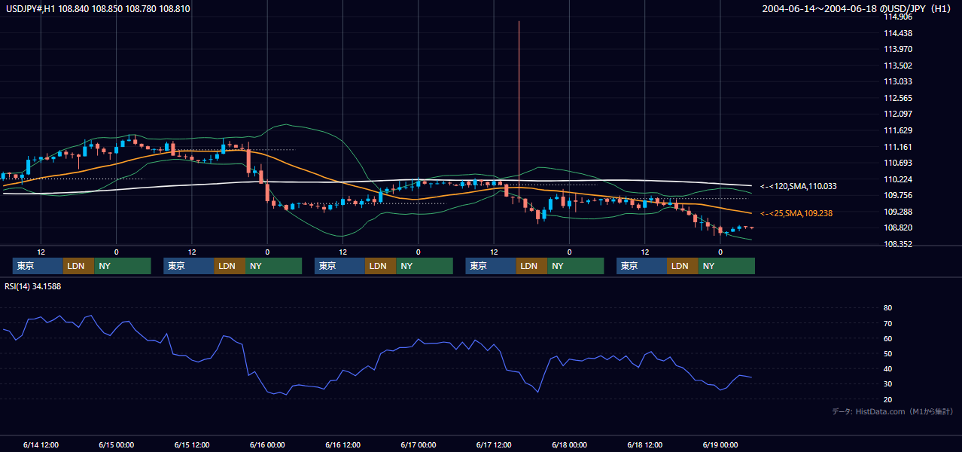Click RSI scale level 70

point(888,323)
